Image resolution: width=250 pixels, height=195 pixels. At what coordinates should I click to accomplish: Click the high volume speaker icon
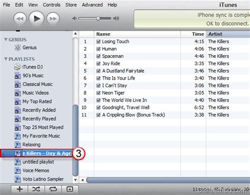point(116,18)
